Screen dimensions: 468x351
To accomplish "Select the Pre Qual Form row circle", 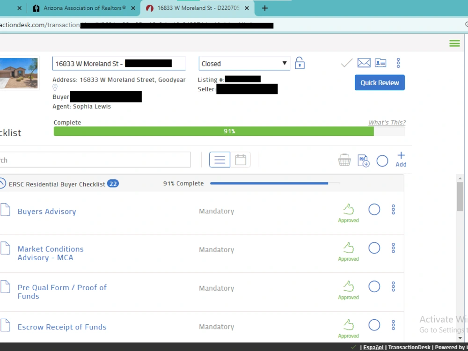I will (374, 286).
